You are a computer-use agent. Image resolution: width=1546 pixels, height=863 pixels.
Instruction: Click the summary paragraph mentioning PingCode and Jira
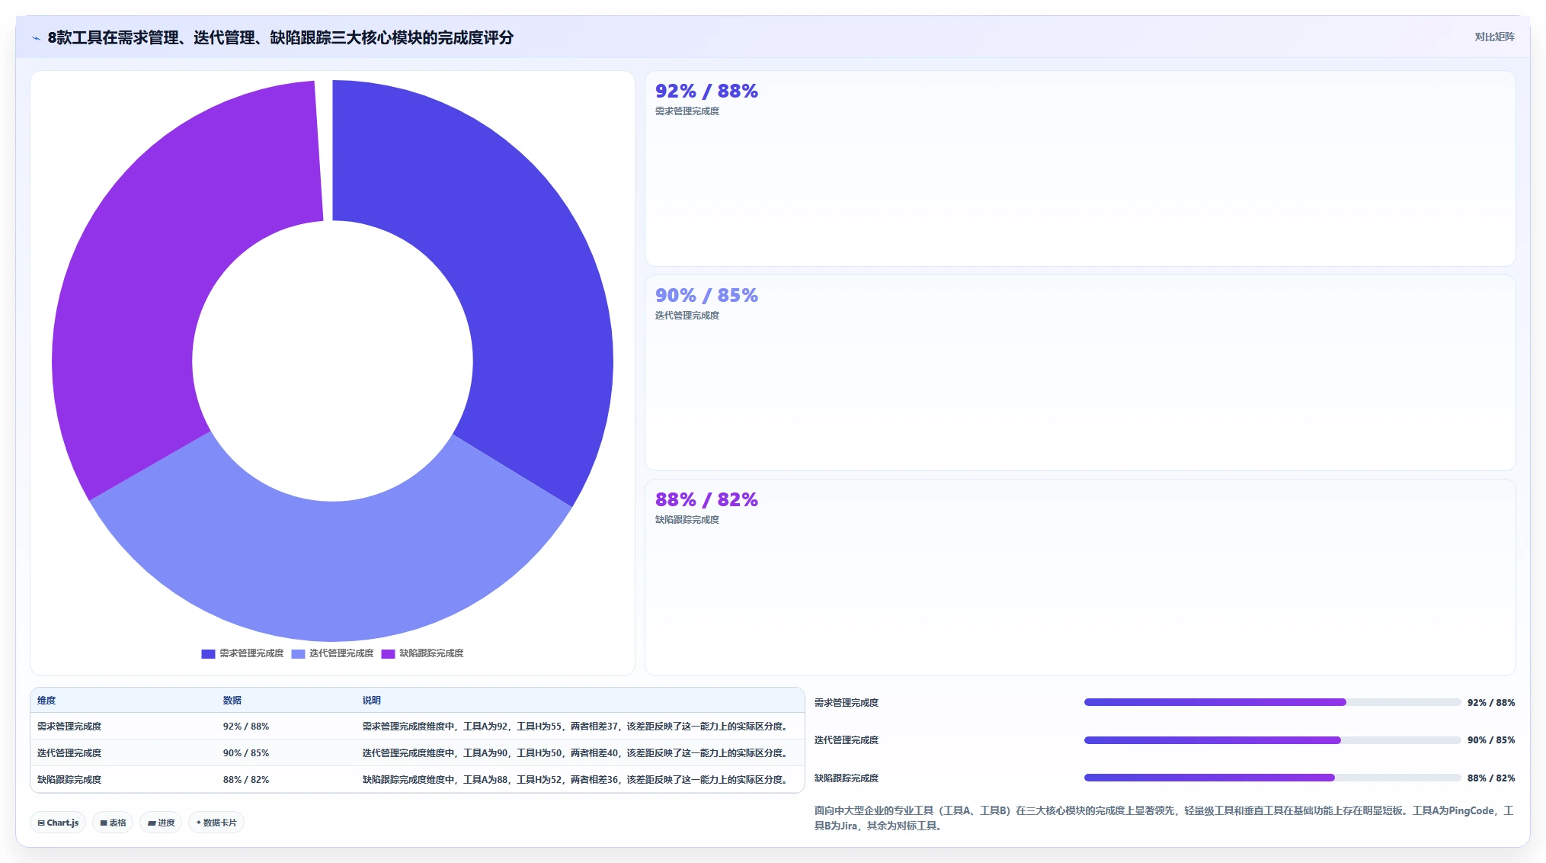coord(1164,818)
